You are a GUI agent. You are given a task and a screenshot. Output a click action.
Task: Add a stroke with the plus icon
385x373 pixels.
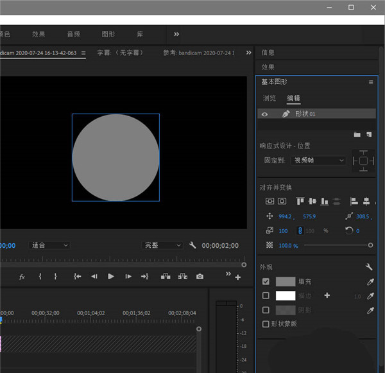pos(327,295)
